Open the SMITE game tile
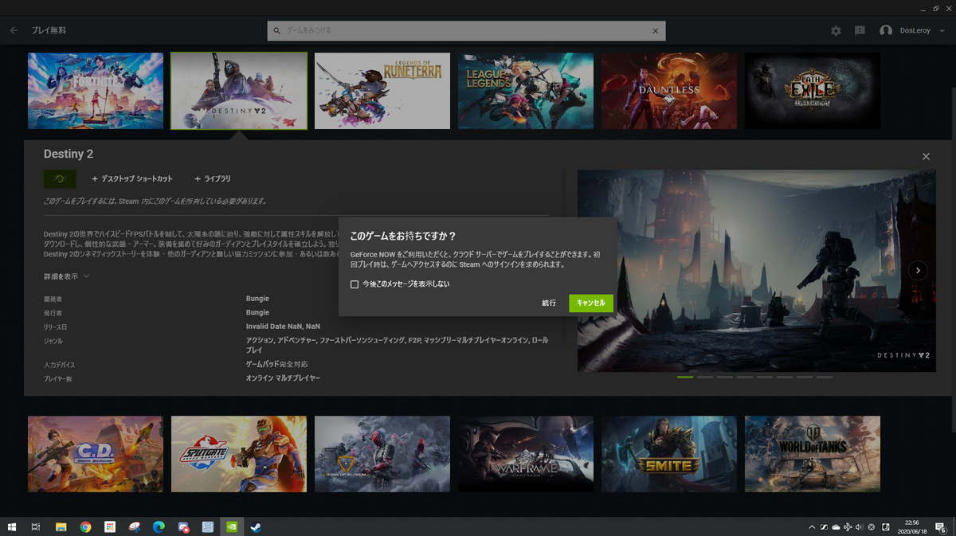The width and height of the screenshot is (956, 536). pyautogui.click(x=669, y=454)
